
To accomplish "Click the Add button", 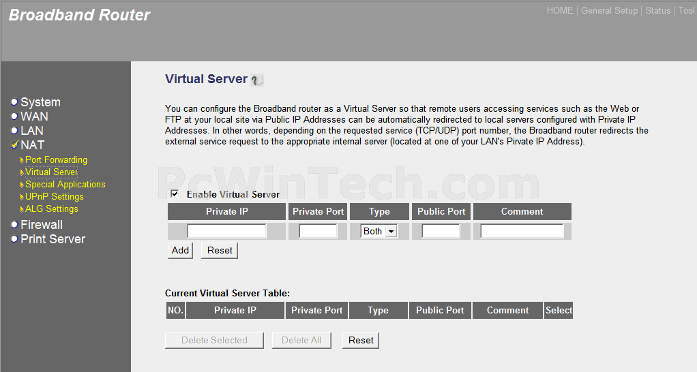I will pos(180,250).
